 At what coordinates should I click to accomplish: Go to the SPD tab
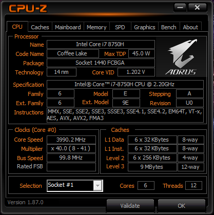click(x=120, y=27)
